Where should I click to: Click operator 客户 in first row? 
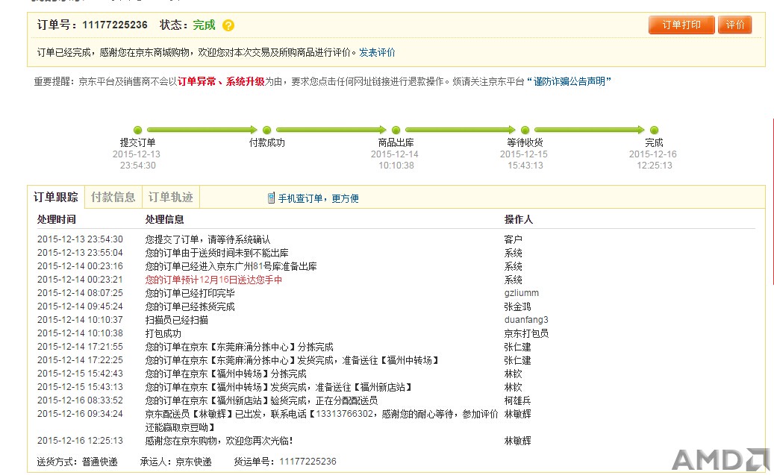pos(513,239)
